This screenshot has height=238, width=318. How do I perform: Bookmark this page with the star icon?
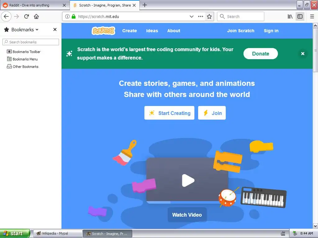[209, 16]
